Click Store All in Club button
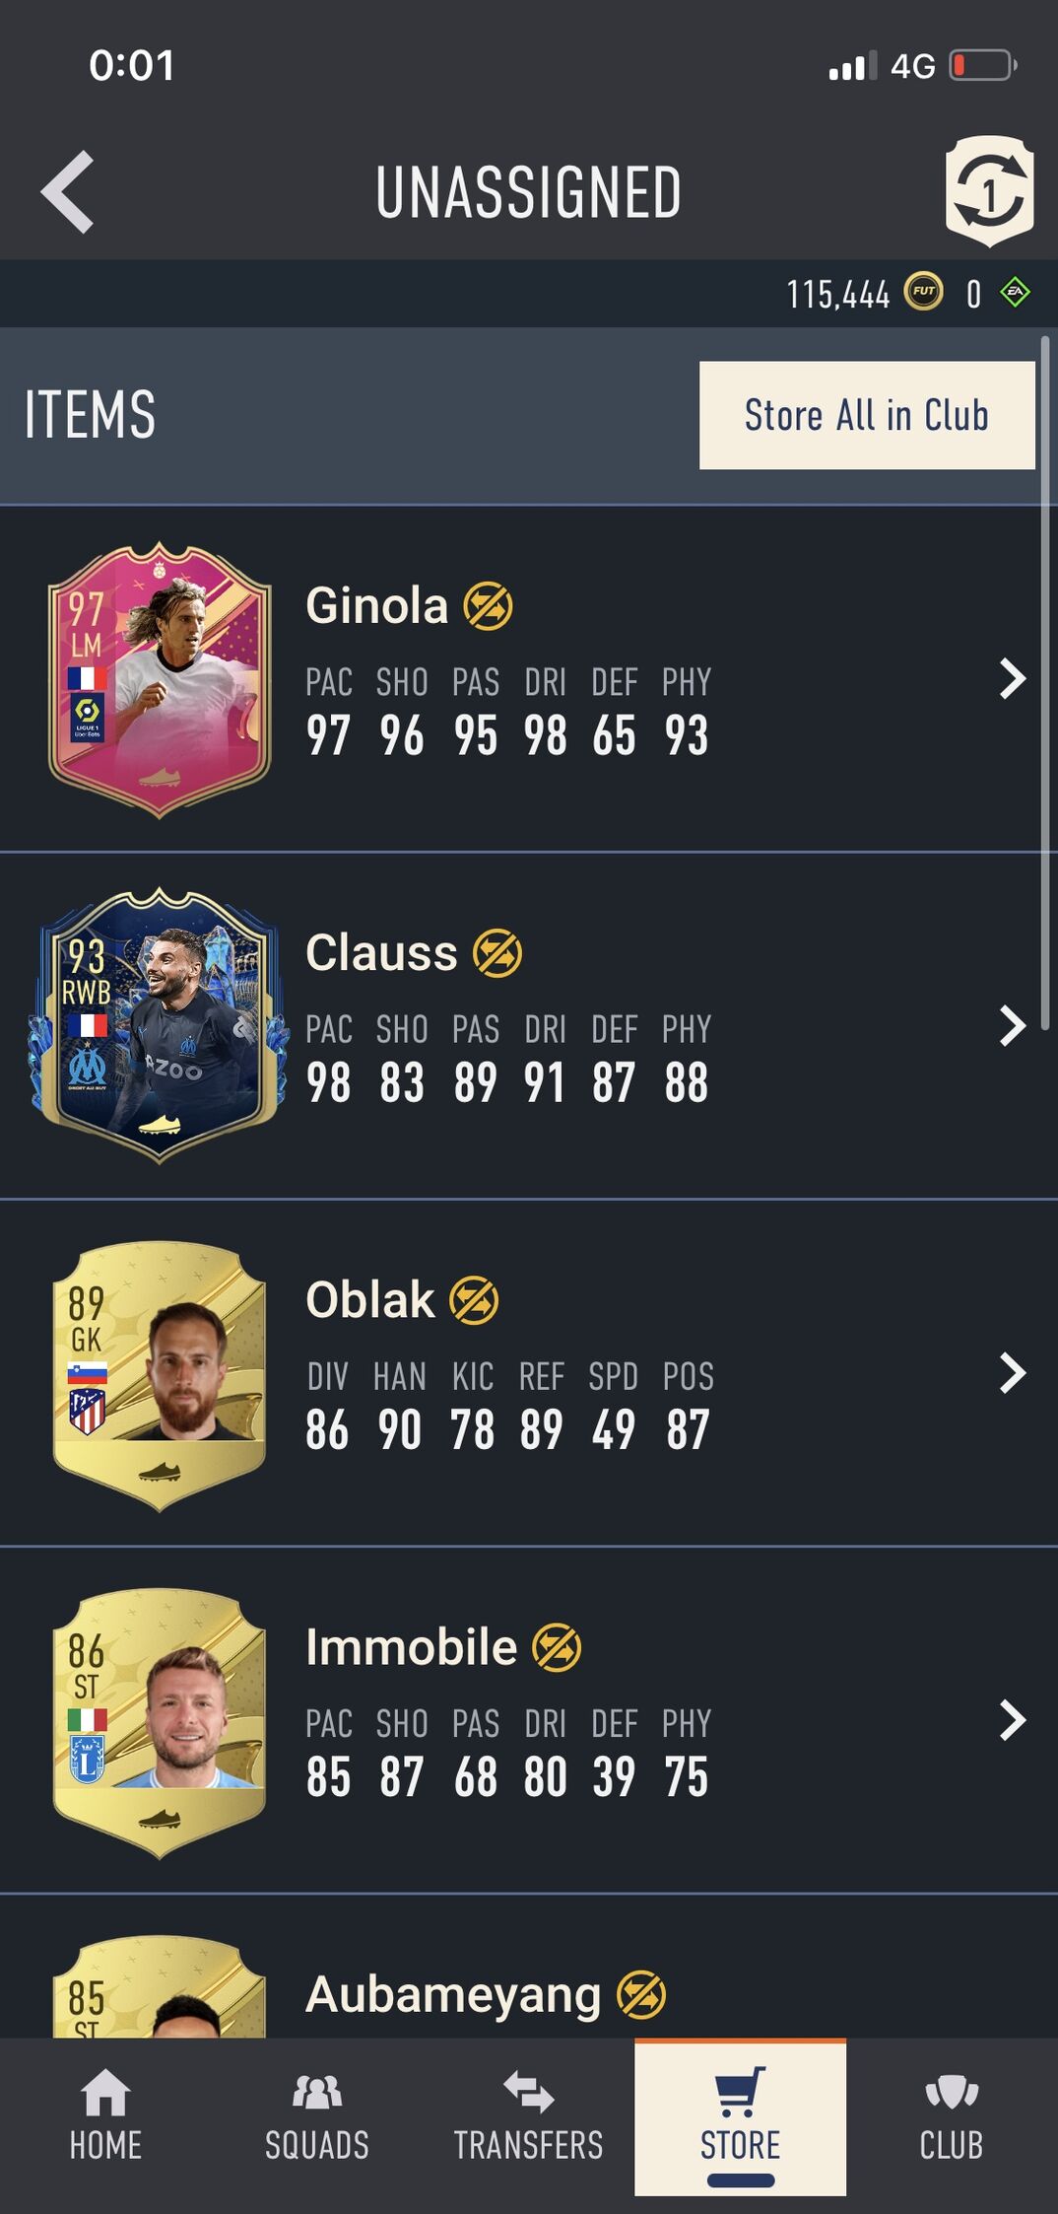 pyautogui.click(x=867, y=415)
